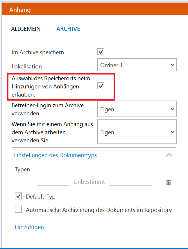This screenshot has width=188, height=249.
Task: Click the Typen section label
Action: (22, 170)
